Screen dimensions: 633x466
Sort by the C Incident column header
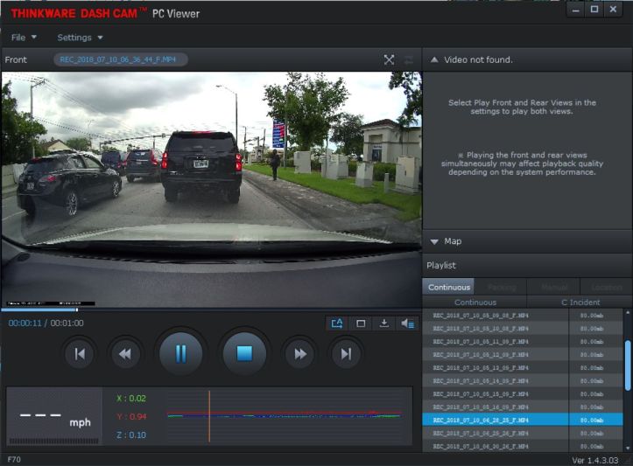580,302
